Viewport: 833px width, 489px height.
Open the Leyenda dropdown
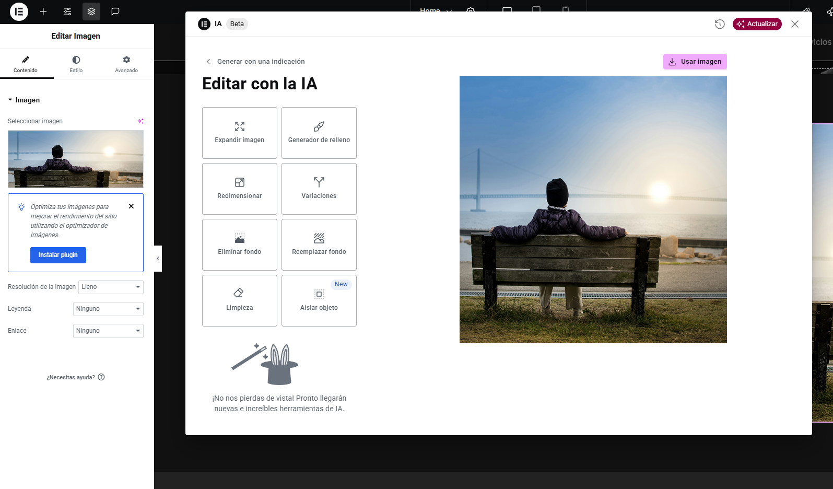point(108,309)
